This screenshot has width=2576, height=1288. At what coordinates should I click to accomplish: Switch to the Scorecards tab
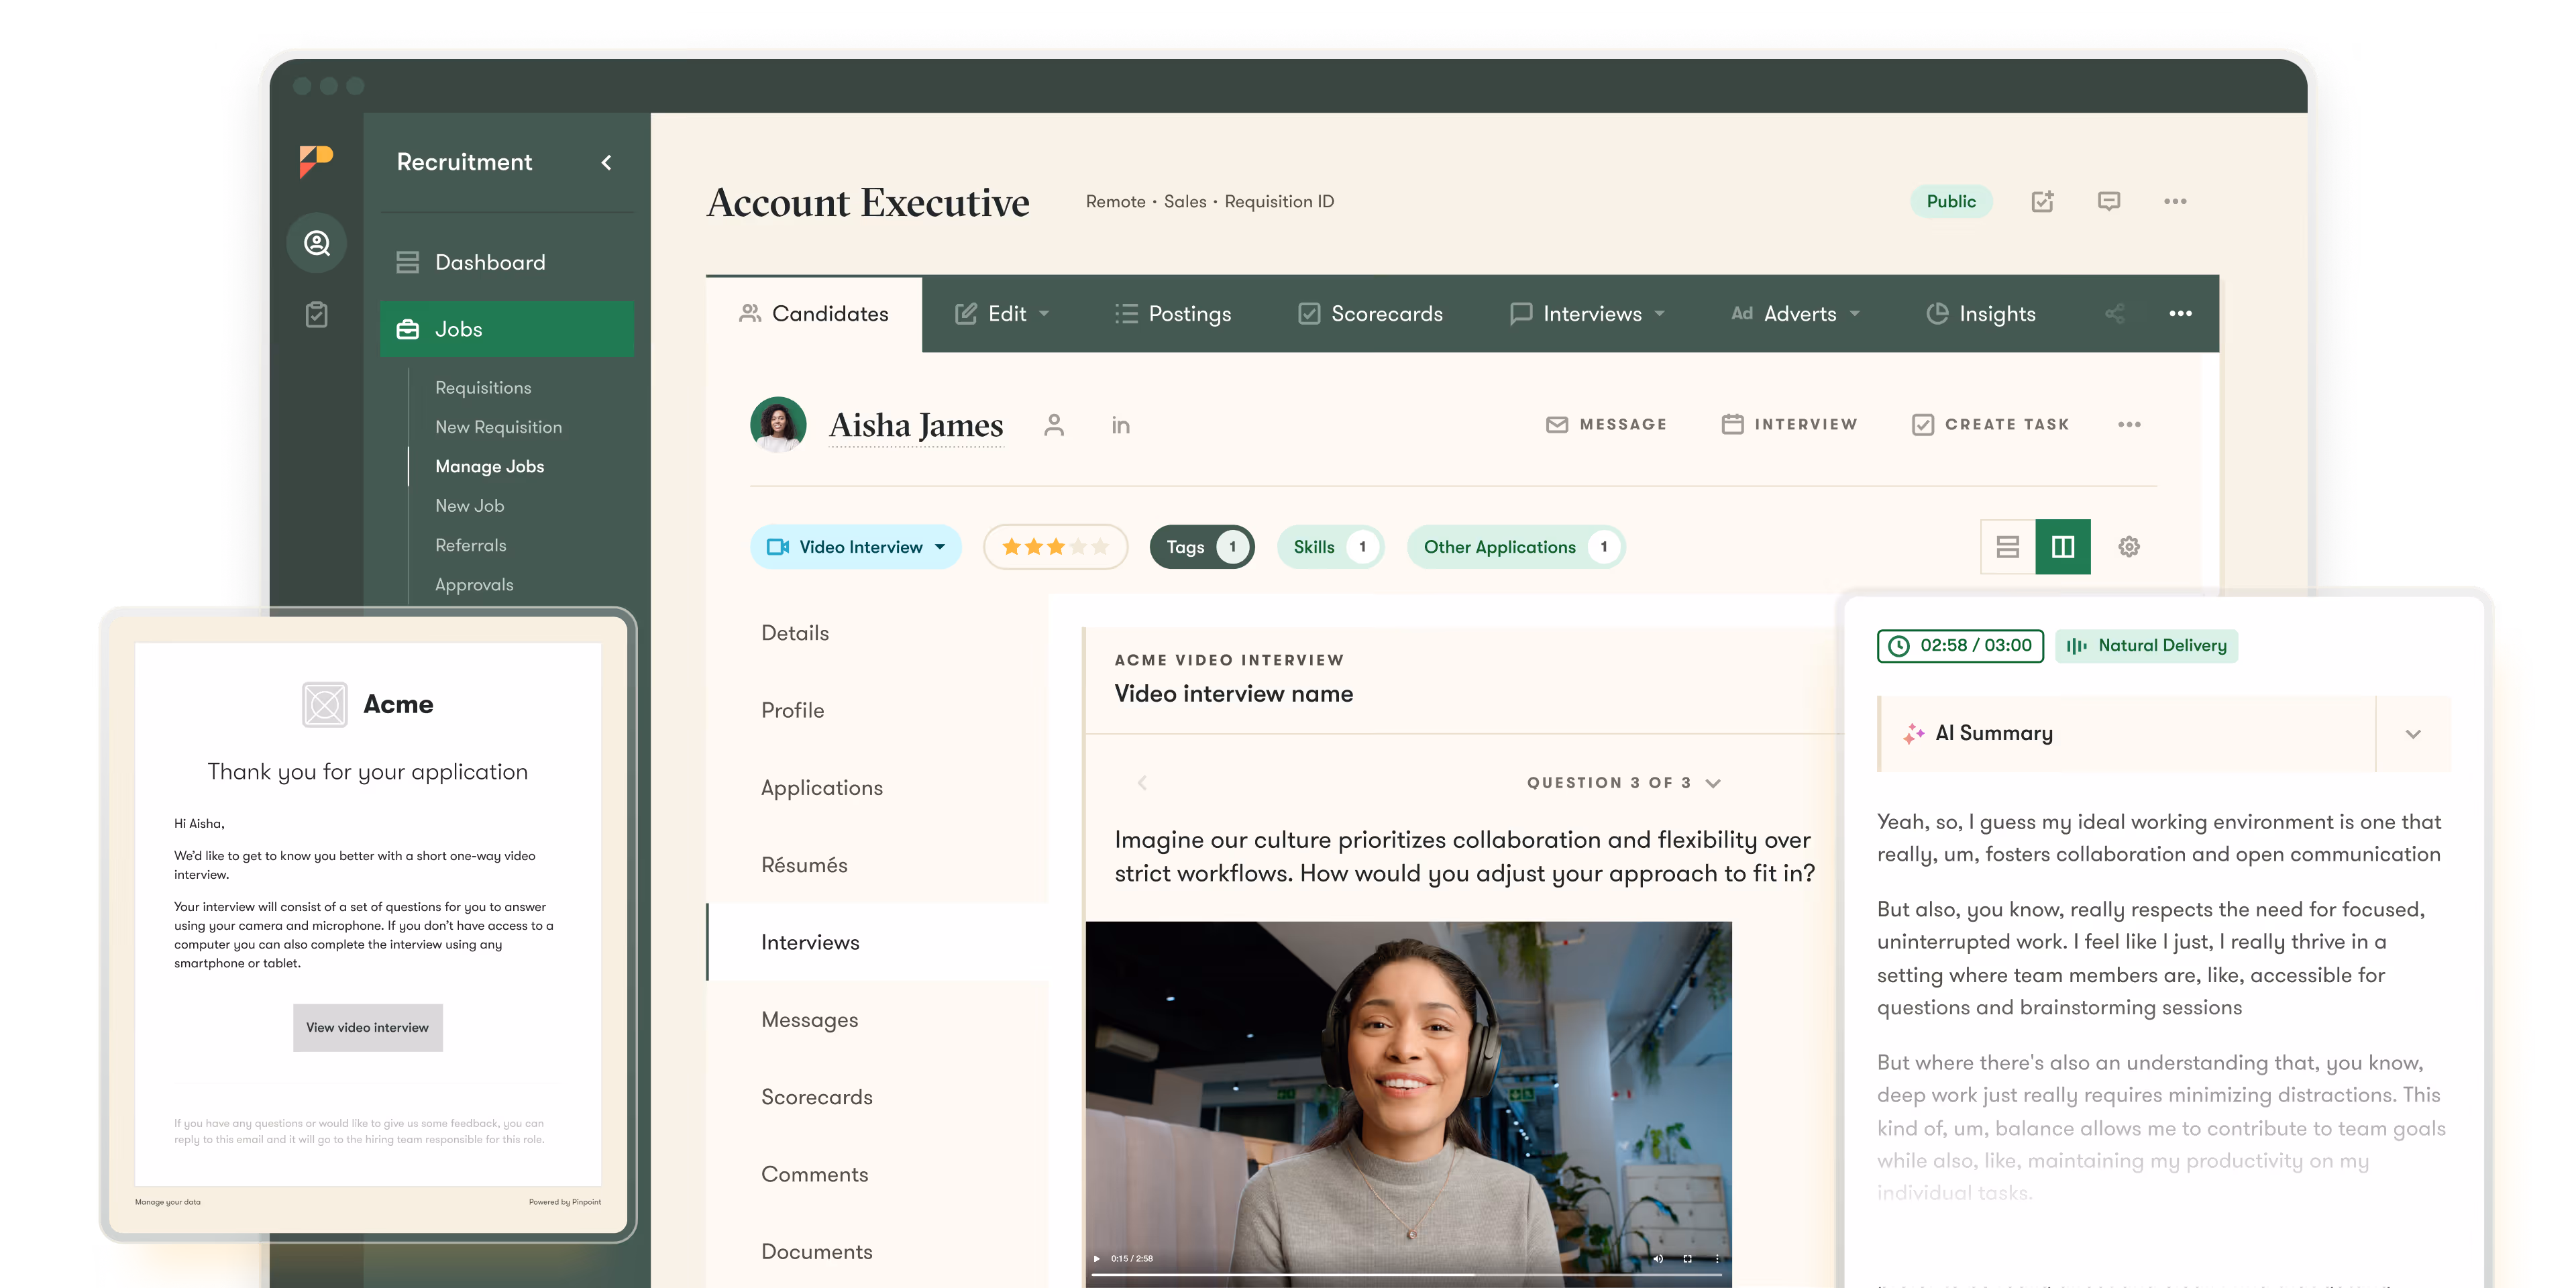pyautogui.click(x=1370, y=314)
